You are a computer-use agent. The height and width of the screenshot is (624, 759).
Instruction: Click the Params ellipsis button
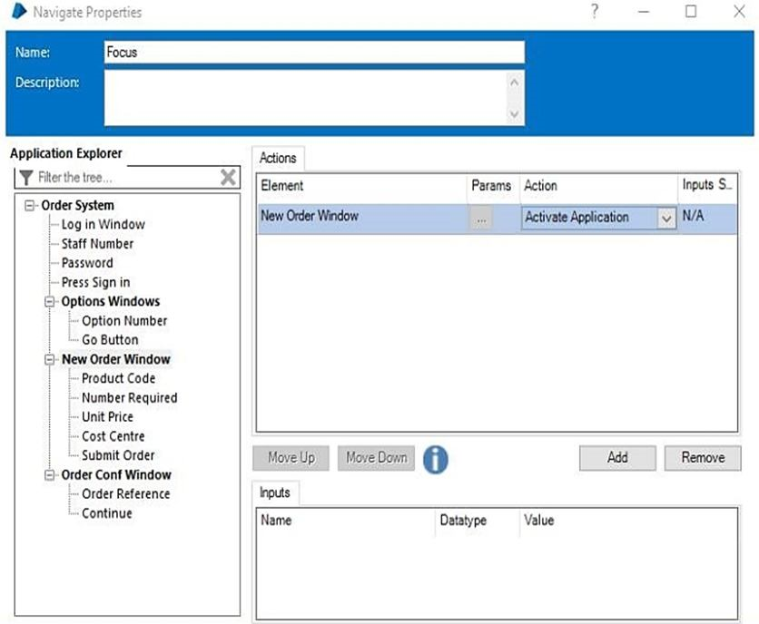coord(481,219)
